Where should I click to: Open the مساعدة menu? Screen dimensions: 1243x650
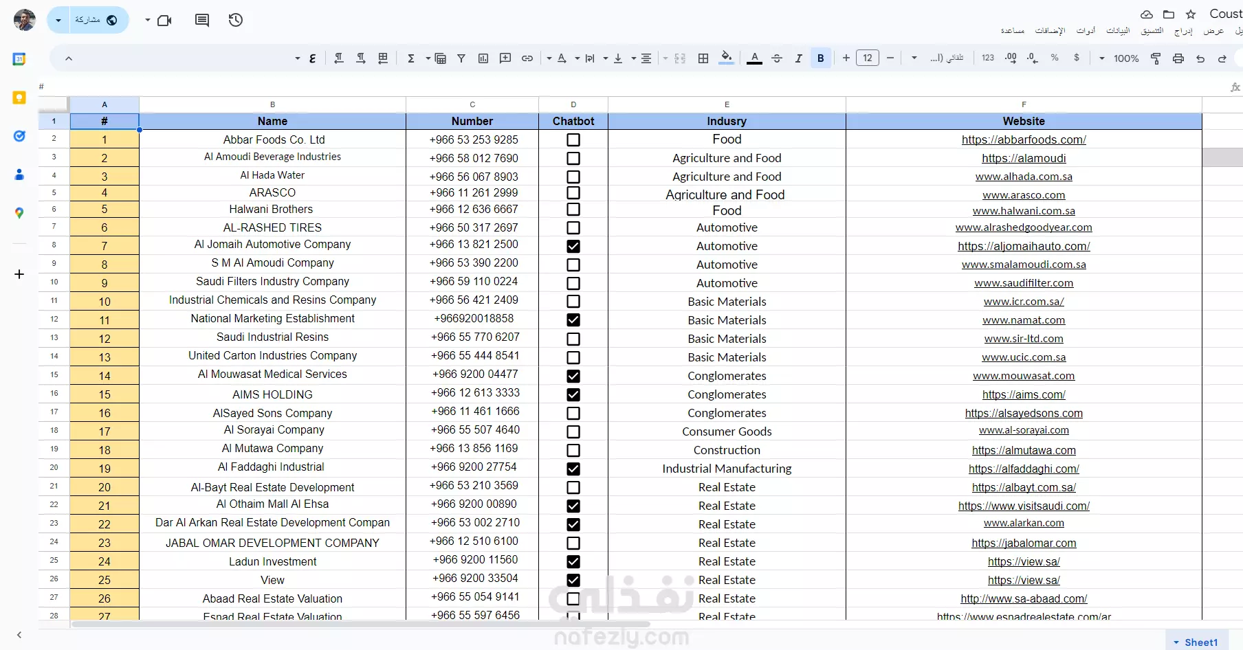point(1012,31)
